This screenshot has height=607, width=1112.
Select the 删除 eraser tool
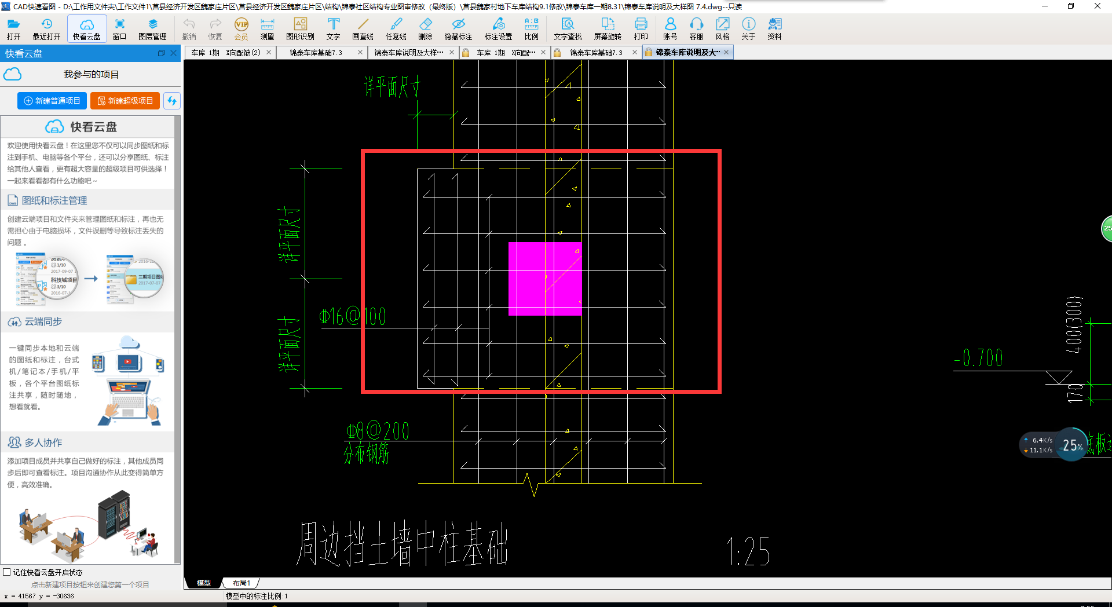[x=426, y=28]
